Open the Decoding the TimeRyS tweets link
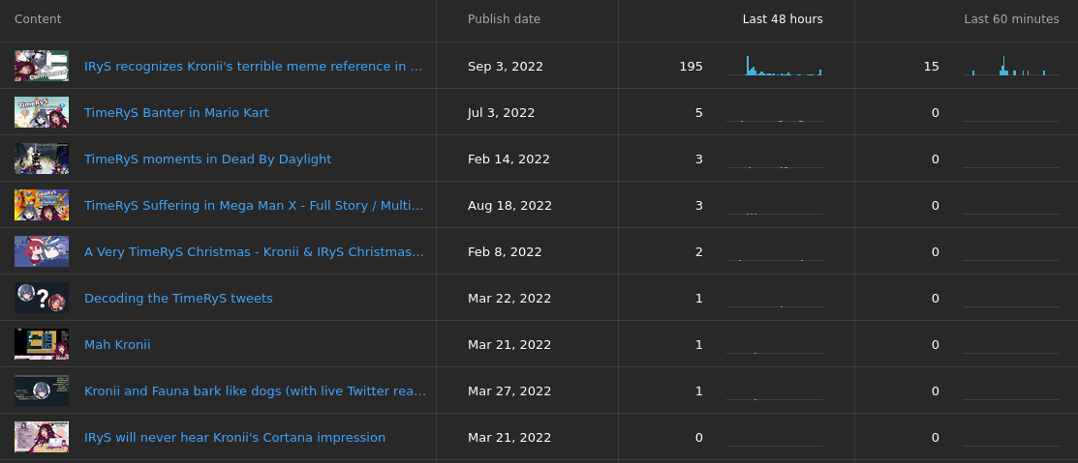The width and height of the screenshot is (1078, 463). click(x=178, y=299)
